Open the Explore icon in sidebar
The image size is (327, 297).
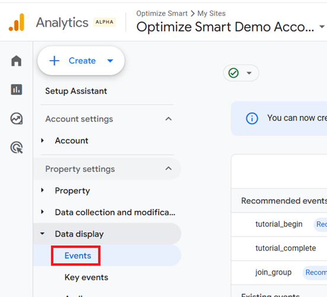pyautogui.click(x=17, y=118)
